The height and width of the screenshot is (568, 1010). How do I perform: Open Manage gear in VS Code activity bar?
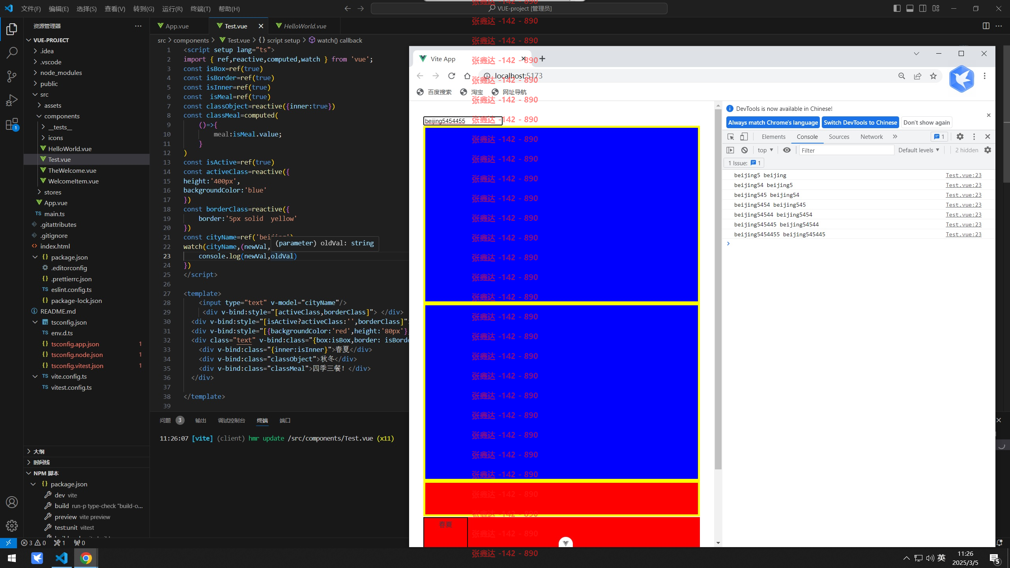pos(12,525)
